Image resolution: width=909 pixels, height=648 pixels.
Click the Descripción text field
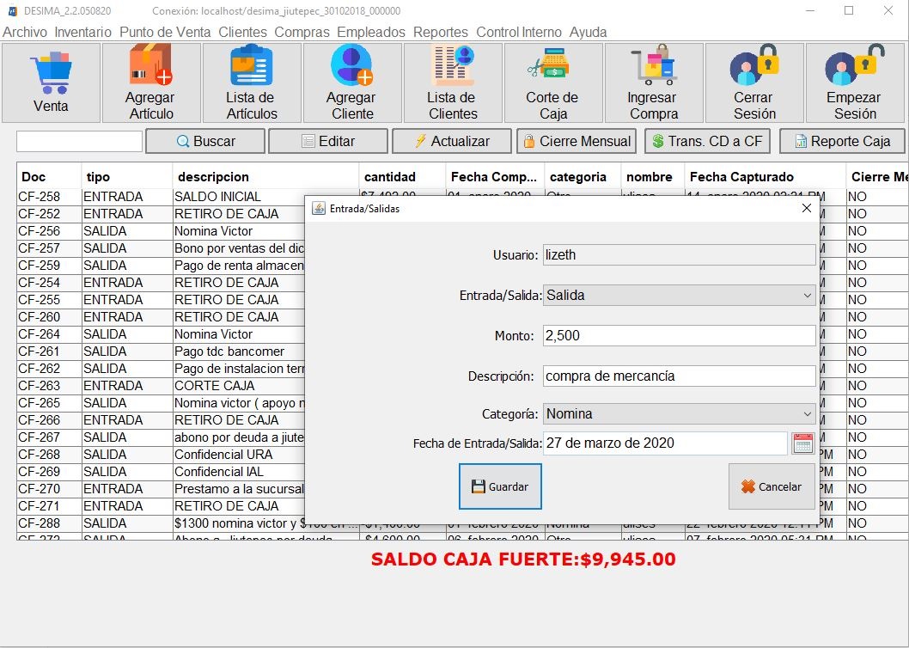679,376
